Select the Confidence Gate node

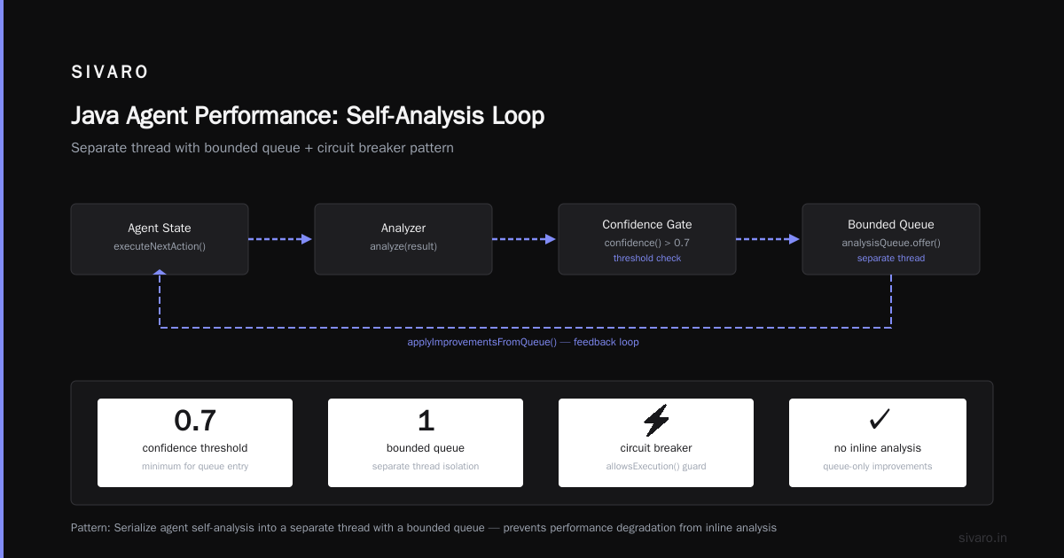tap(647, 239)
